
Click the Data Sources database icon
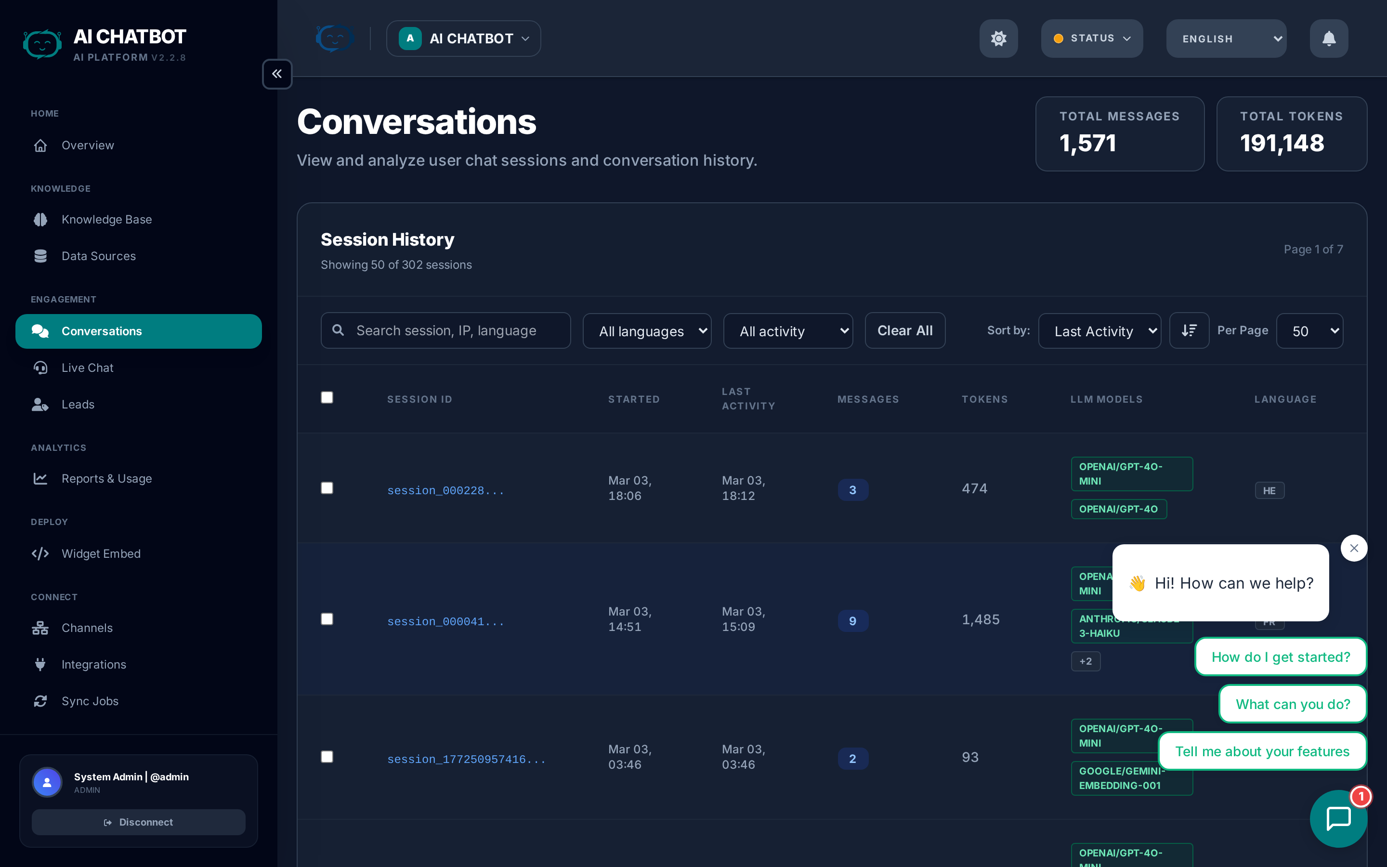pyautogui.click(x=40, y=256)
